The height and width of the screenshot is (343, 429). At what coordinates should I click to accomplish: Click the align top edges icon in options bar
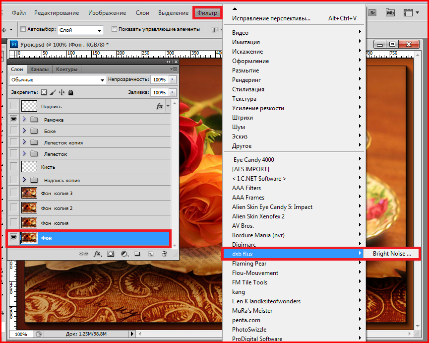pos(215,29)
